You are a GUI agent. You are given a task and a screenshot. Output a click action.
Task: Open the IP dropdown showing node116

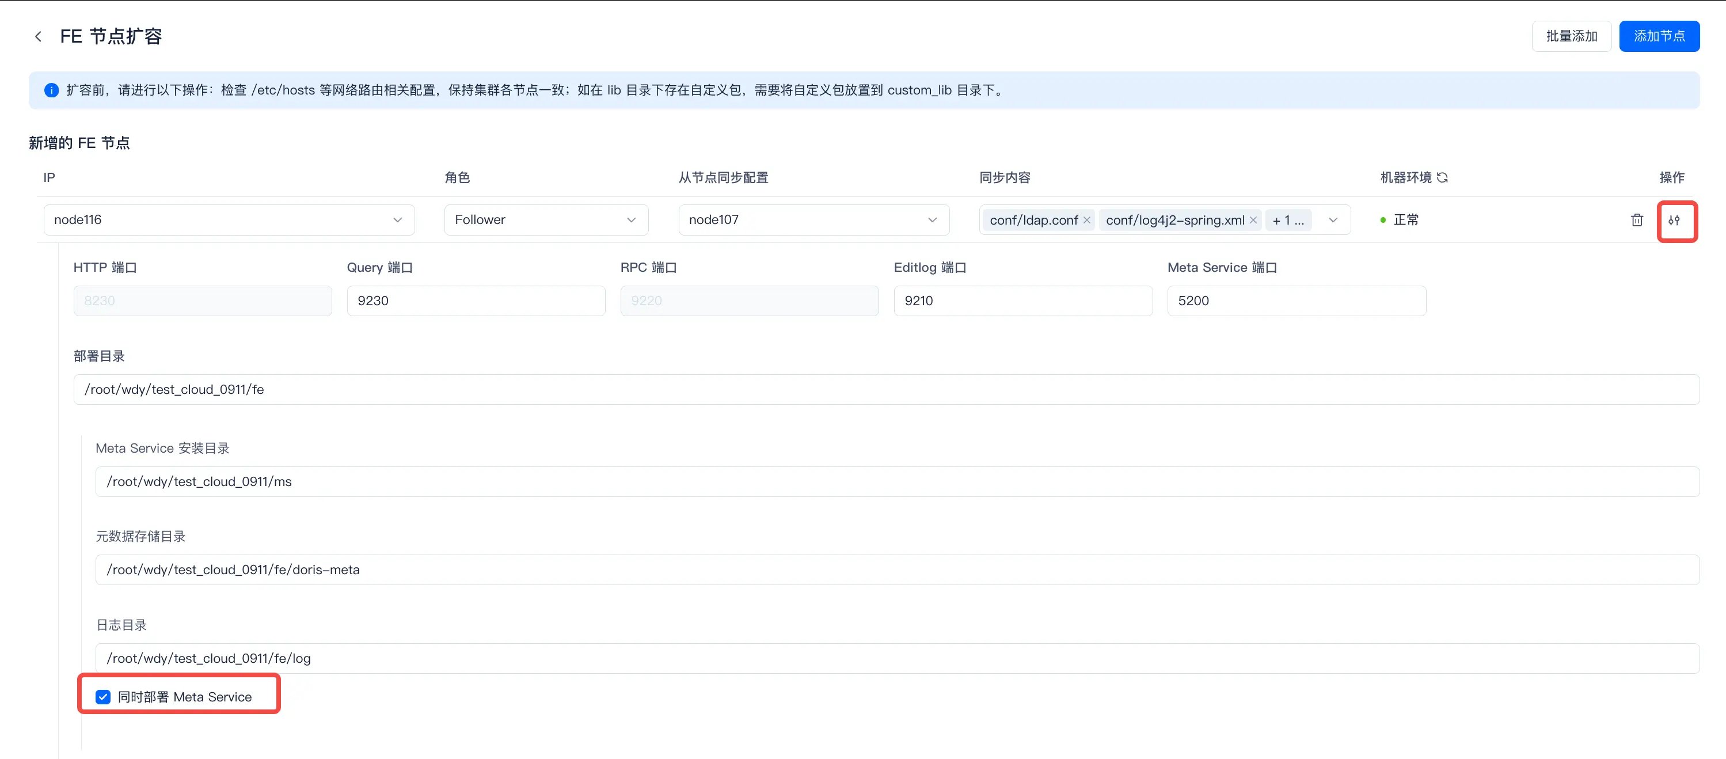pyautogui.click(x=229, y=220)
